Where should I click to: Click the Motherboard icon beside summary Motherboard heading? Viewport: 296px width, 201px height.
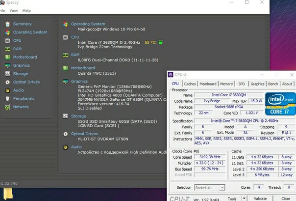(66, 68)
